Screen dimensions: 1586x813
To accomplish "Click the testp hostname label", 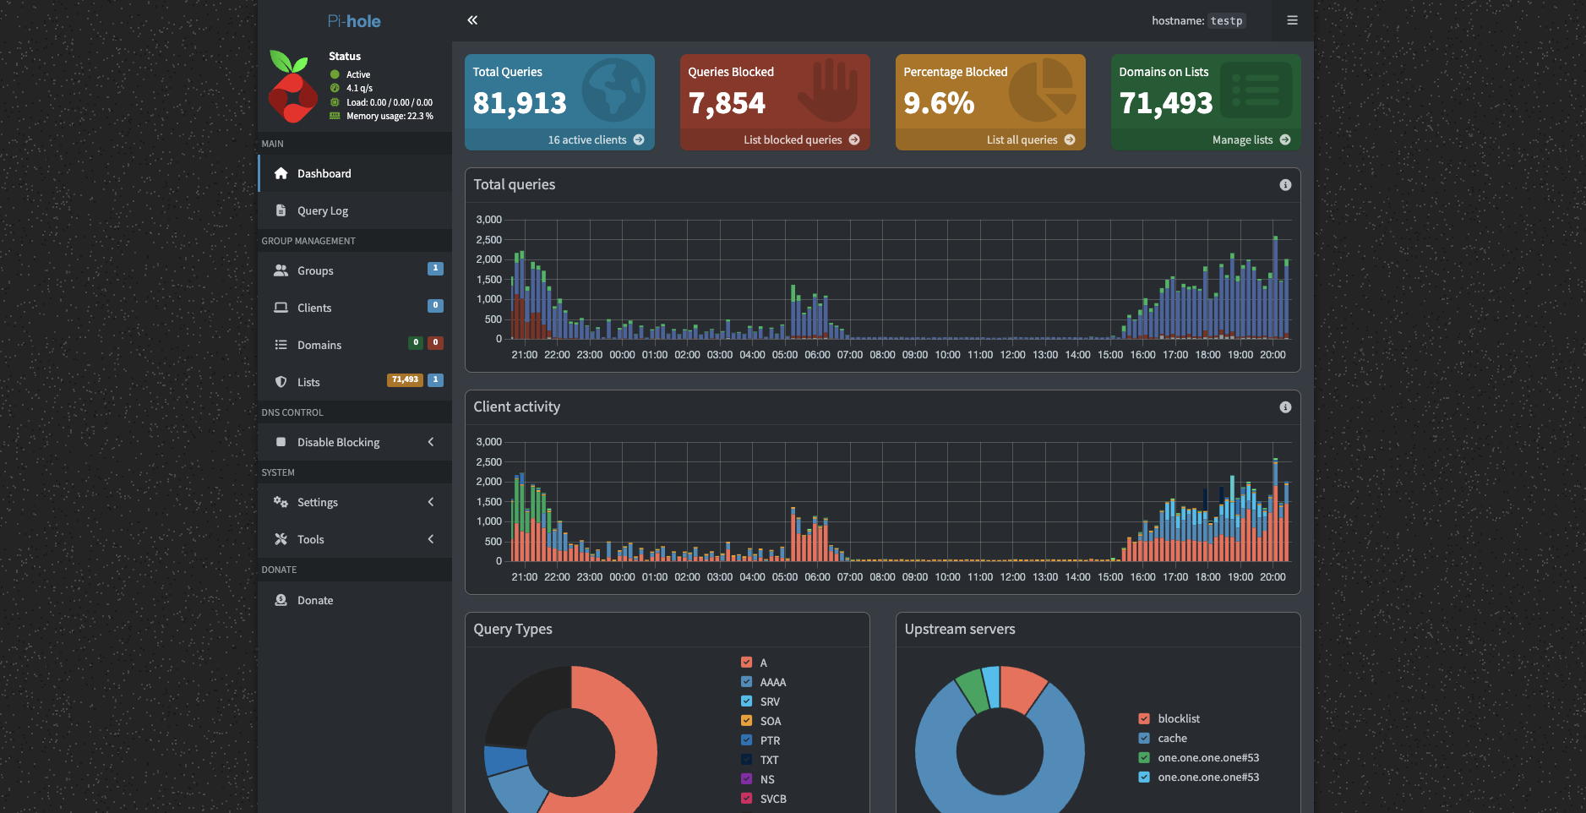I will (x=1226, y=21).
